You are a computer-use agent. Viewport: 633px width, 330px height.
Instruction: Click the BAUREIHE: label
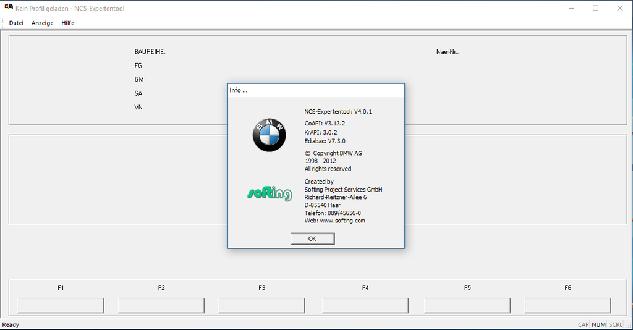coord(150,52)
